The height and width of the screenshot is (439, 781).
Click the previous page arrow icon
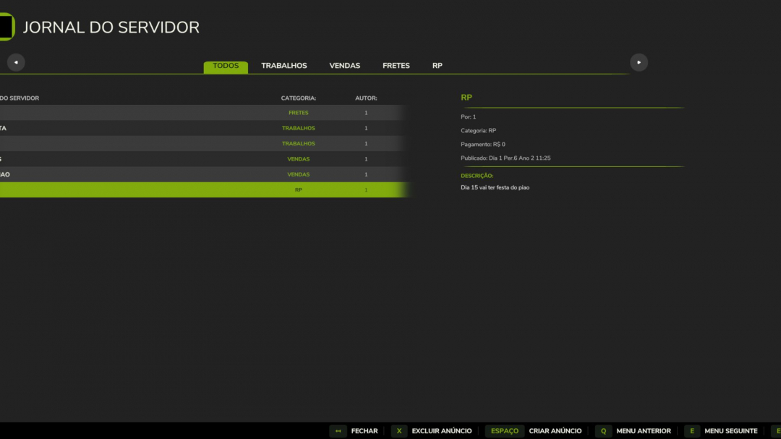pos(16,62)
